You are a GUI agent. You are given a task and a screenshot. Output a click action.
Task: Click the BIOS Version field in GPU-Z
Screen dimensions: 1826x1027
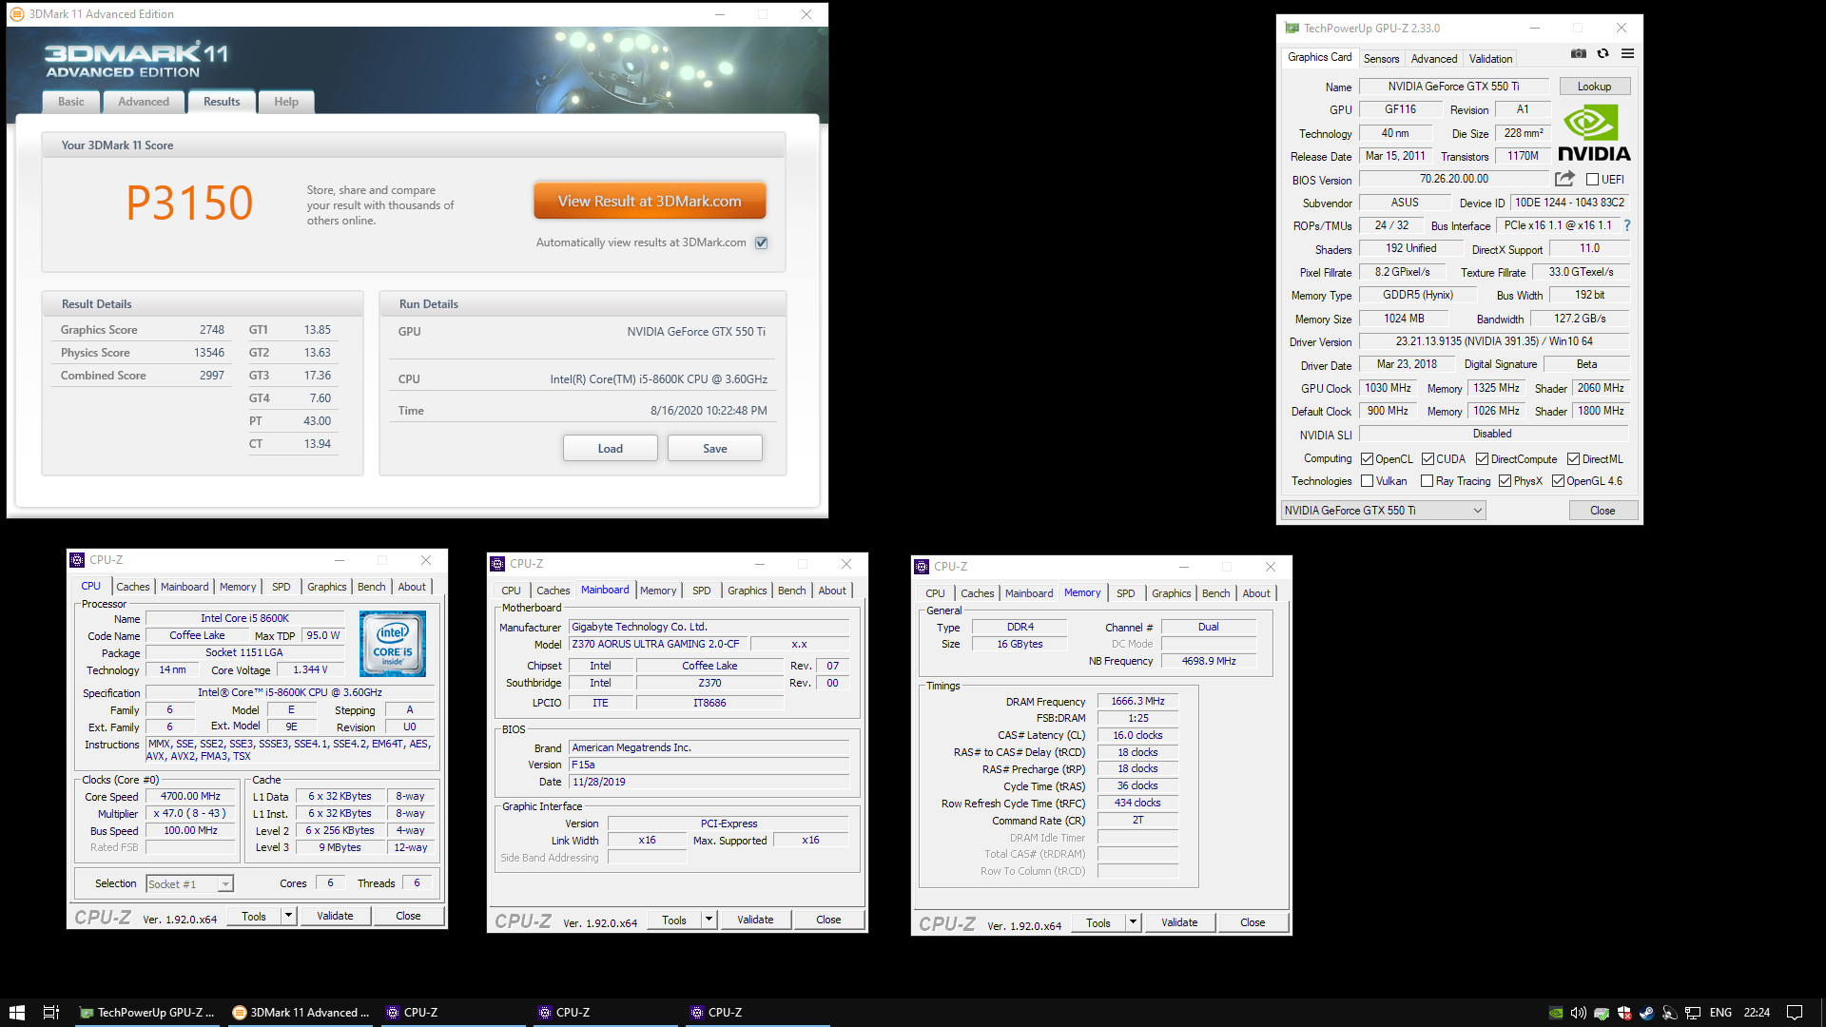coord(1454,179)
